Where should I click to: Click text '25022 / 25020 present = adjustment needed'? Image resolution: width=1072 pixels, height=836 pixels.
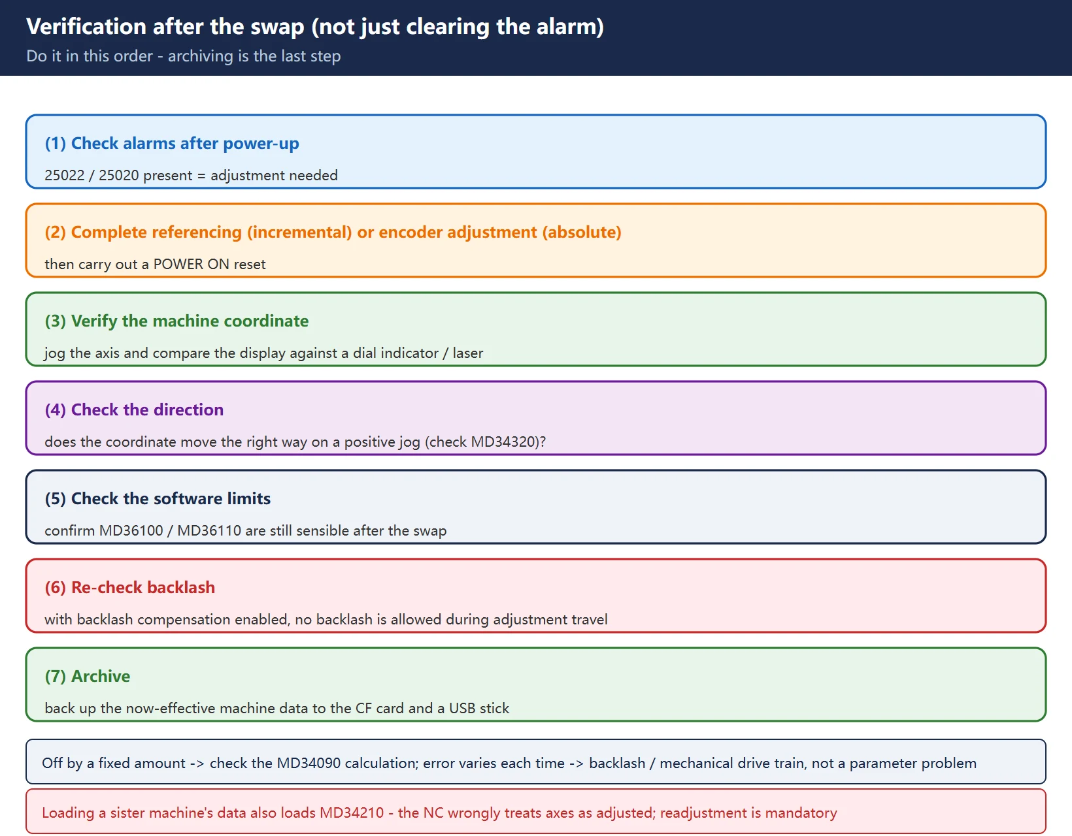tap(191, 175)
